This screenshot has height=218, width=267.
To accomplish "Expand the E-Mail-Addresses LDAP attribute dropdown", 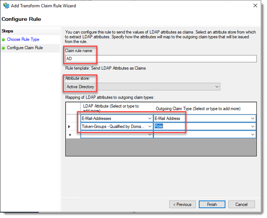I will click(150, 118).
